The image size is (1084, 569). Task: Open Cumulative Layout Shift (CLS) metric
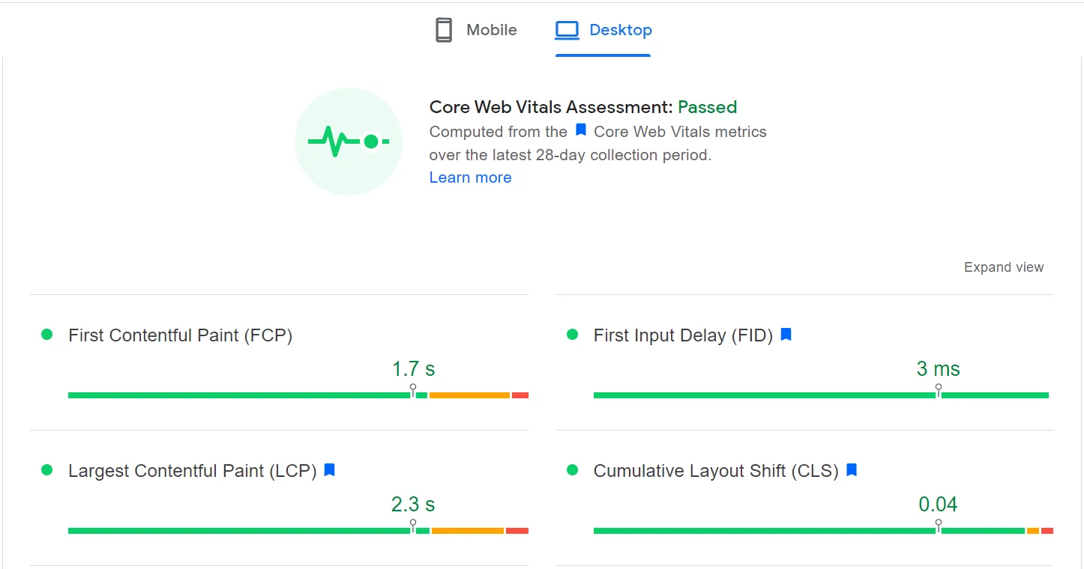pos(715,471)
